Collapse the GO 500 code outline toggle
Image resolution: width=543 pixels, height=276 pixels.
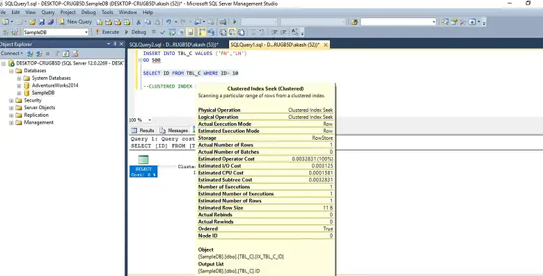(x=140, y=60)
